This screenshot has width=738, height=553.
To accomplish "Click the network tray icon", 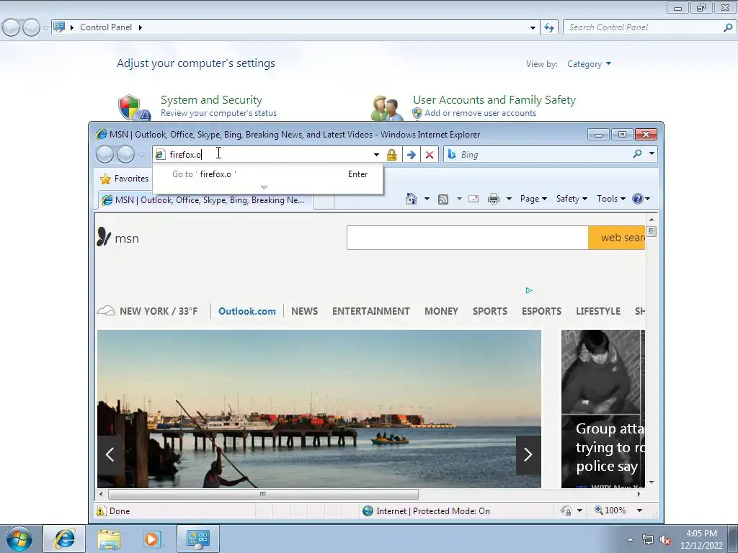I will coord(648,539).
